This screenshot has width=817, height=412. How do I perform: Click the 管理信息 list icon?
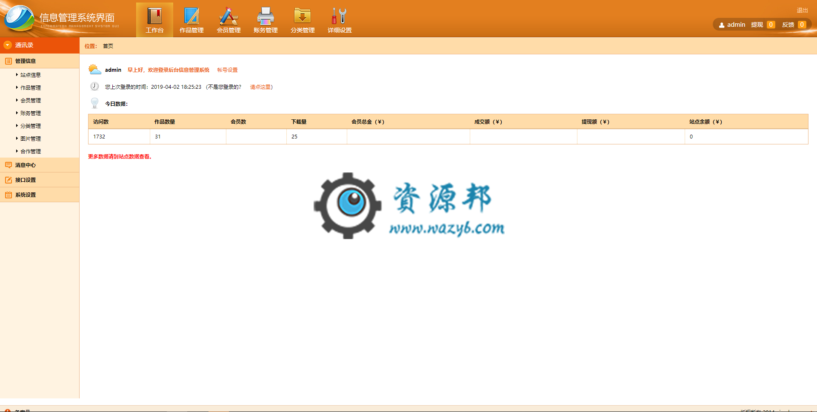[x=9, y=61]
